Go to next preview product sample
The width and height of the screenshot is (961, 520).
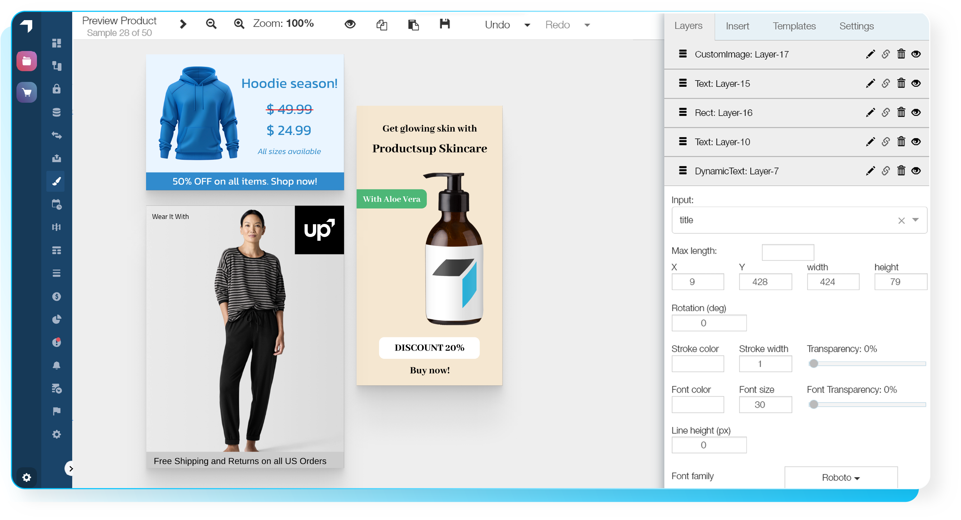coord(183,25)
